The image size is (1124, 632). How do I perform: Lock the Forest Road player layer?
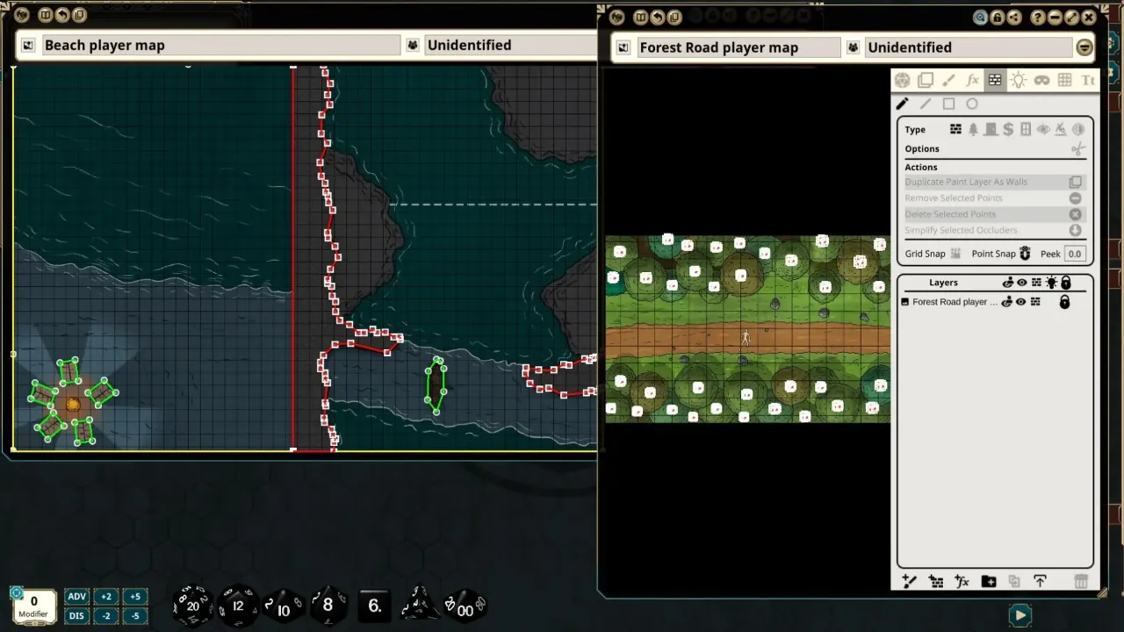1064,302
